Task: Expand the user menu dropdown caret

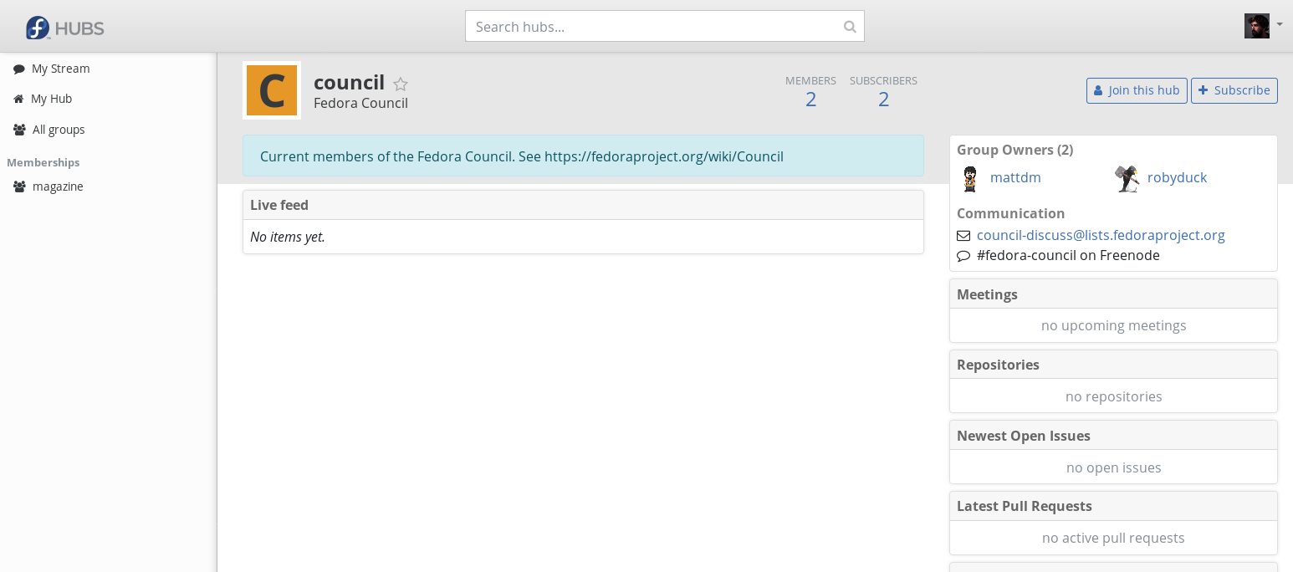Action: click(1280, 25)
